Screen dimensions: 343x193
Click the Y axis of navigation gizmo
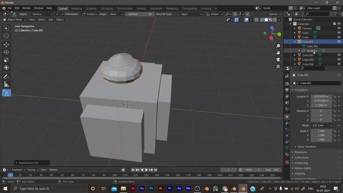pyautogui.click(x=279, y=34)
